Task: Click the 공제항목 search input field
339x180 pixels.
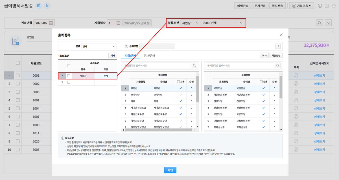Action: (x=240, y=65)
